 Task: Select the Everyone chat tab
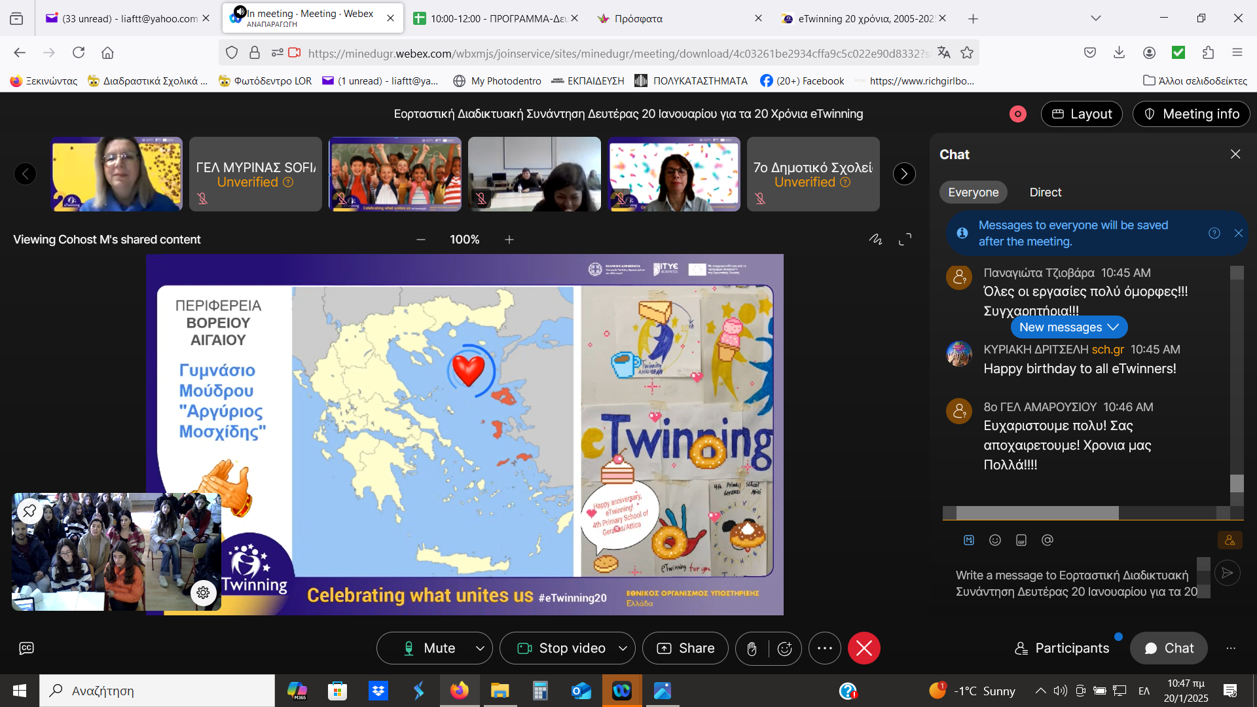973,192
